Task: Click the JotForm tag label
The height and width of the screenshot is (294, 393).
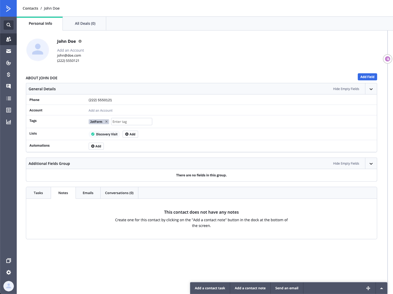Action: click(96, 122)
